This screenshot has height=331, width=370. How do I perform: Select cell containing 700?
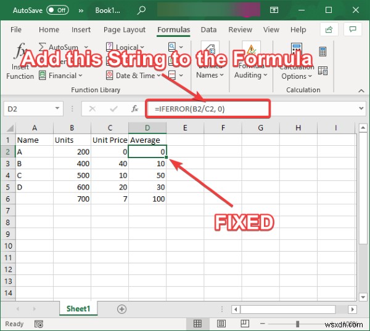pos(72,199)
